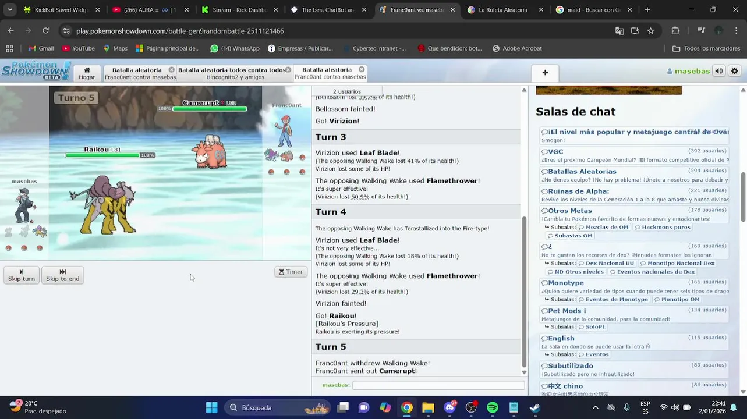This screenshot has width=747, height=419.
Task: Open the taskbar weather widget
Action: [x=38, y=407]
